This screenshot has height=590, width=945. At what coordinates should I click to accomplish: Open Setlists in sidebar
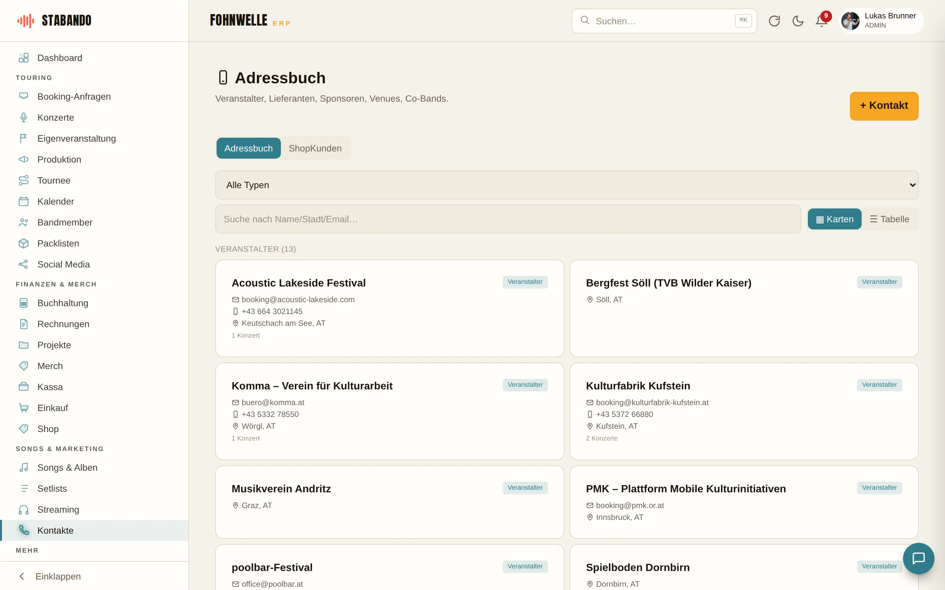(x=94, y=488)
